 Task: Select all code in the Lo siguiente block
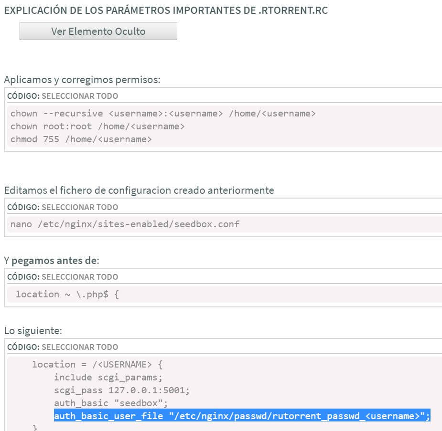(80, 347)
